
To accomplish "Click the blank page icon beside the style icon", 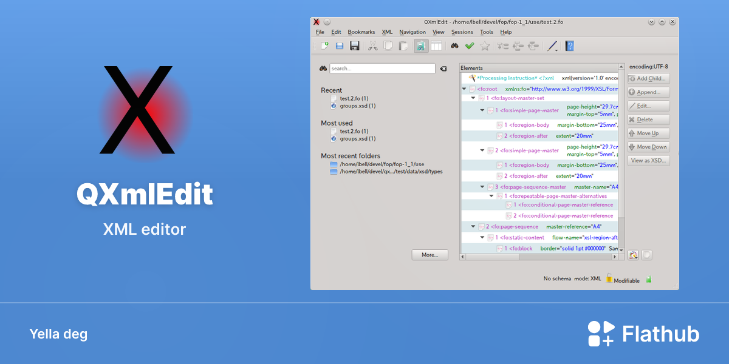I will pos(647,255).
